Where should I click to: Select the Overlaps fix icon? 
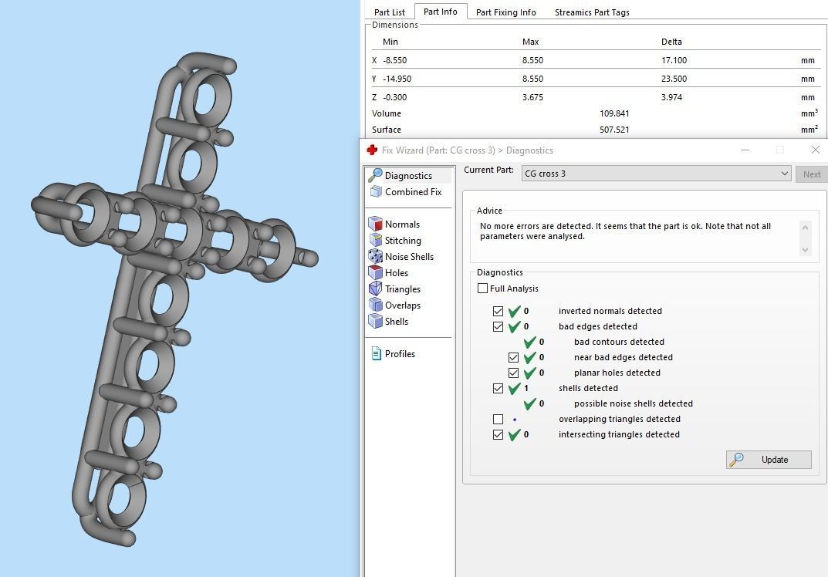(375, 305)
